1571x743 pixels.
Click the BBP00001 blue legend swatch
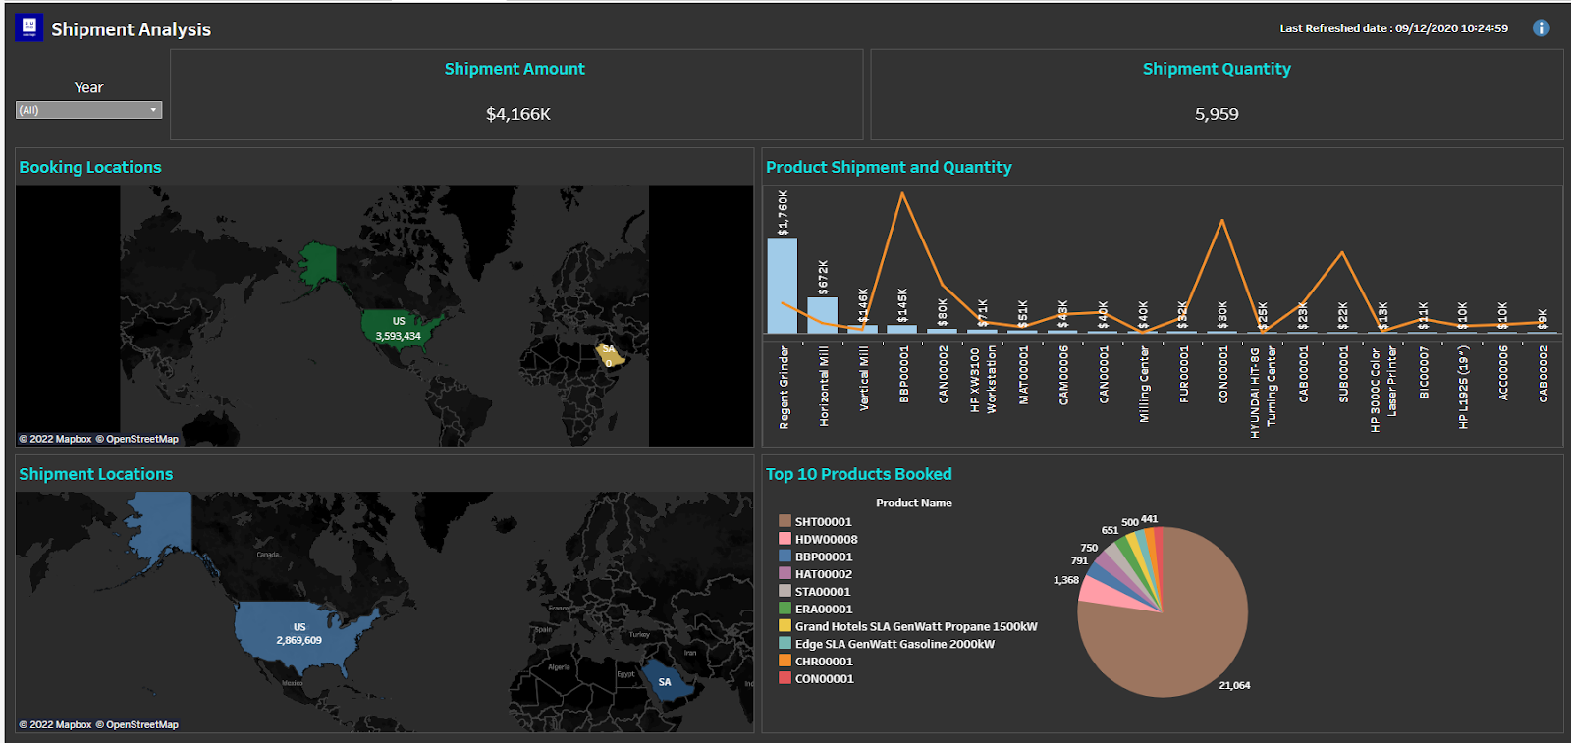tap(785, 557)
